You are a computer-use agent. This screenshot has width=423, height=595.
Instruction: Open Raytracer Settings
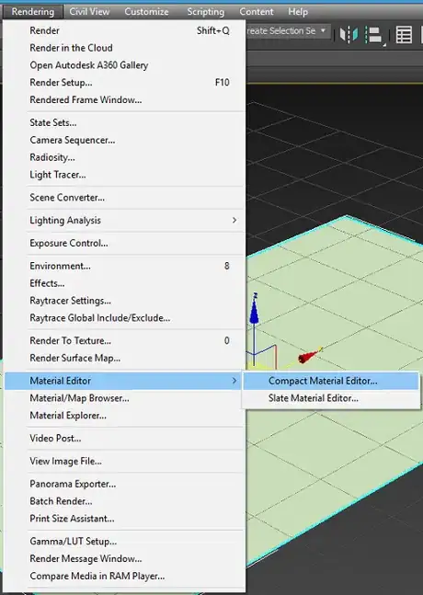tap(124, 301)
